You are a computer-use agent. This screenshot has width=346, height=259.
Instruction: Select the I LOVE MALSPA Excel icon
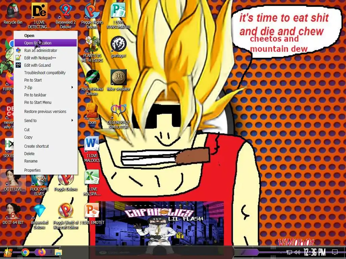click(x=92, y=183)
